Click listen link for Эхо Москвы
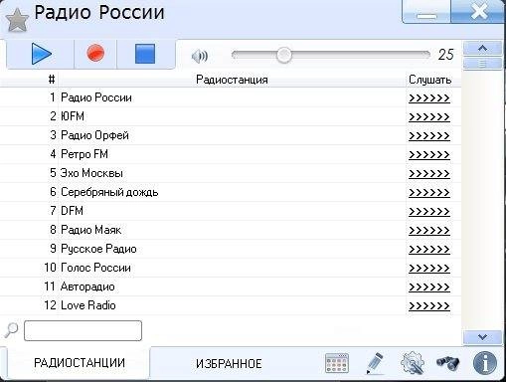This screenshot has width=506, height=382. point(429,174)
